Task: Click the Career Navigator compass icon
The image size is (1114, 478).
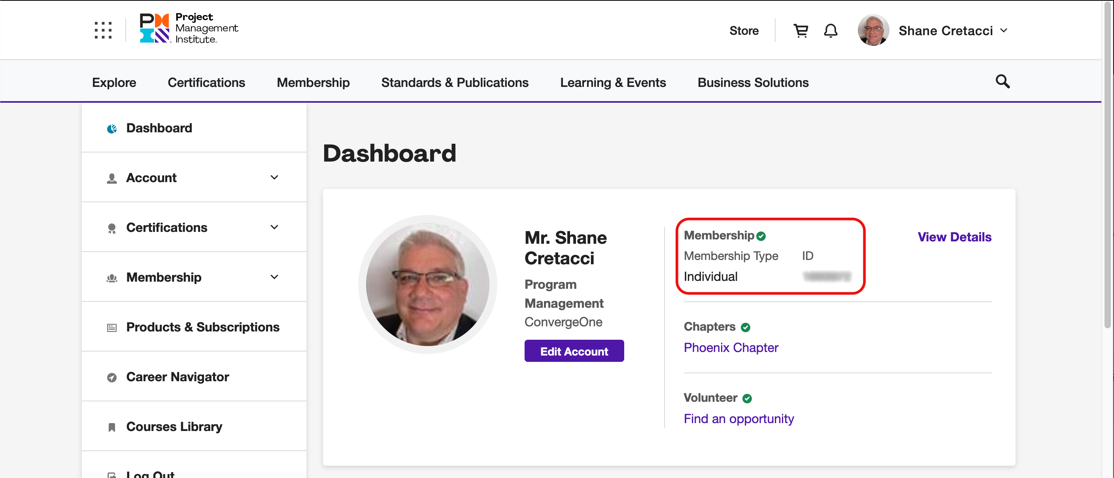Action: click(x=111, y=377)
